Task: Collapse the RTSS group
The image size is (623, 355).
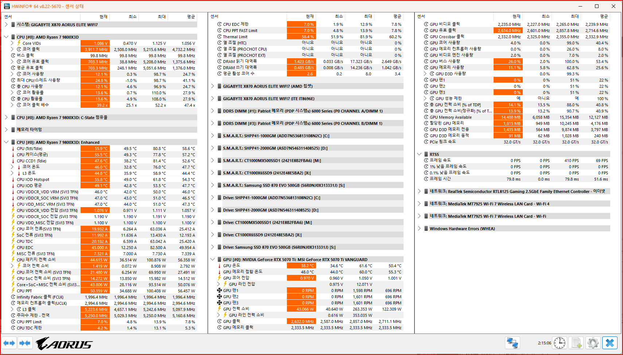Action: click(x=419, y=154)
